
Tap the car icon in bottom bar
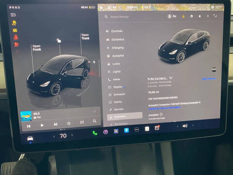[30, 139]
